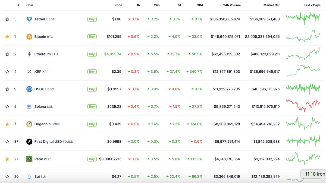Screen dimensions: 326x183
Task: Click the Pepe frog icon
Action: [29, 159]
